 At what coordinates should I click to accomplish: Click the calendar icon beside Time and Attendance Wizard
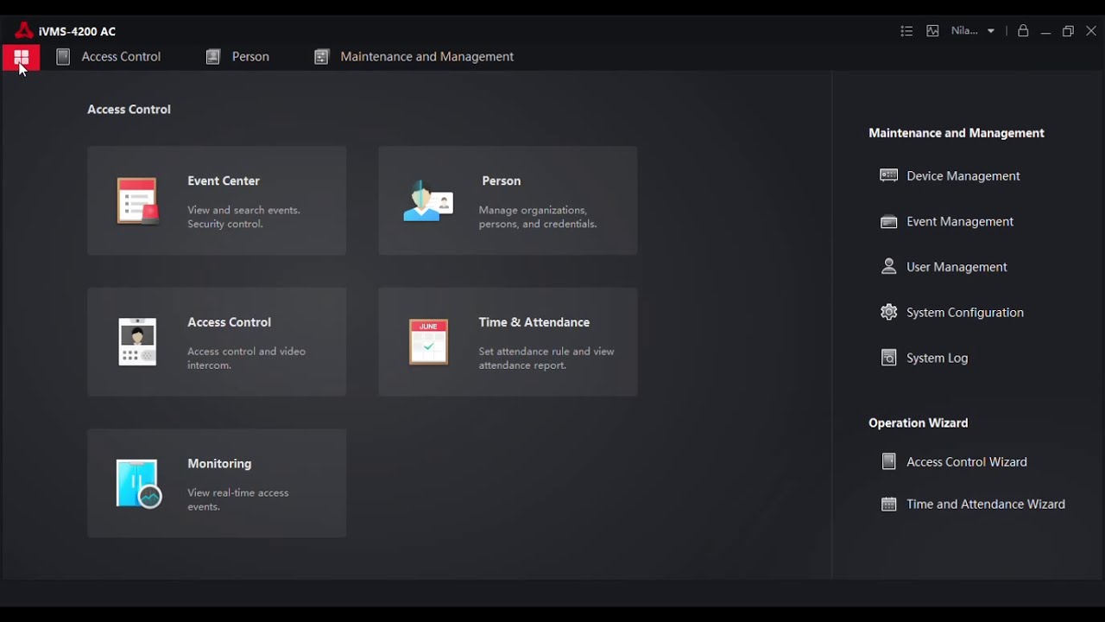coord(888,505)
